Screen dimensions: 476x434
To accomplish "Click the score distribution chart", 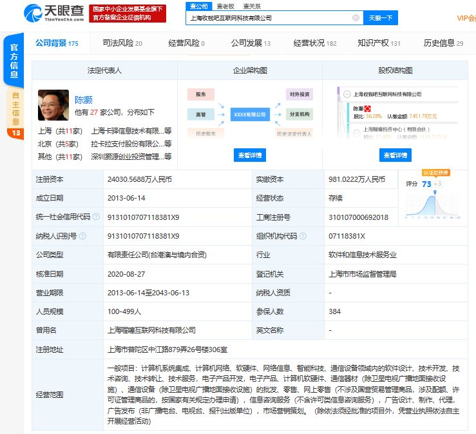I will (433, 206).
